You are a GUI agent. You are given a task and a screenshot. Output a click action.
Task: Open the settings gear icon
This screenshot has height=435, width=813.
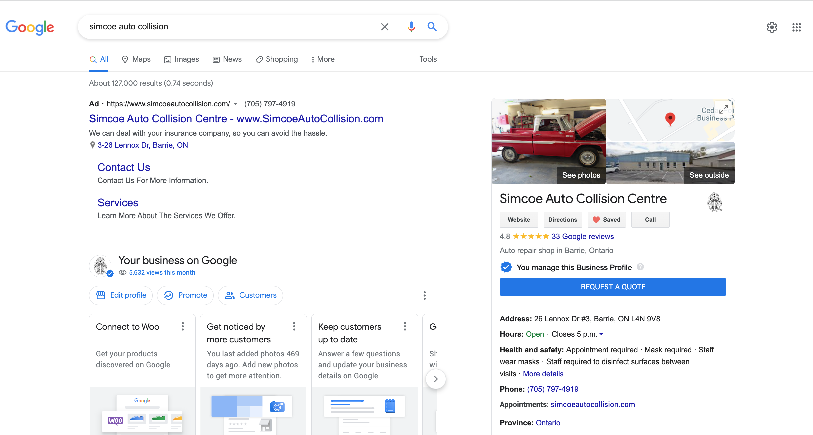click(x=772, y=27)
